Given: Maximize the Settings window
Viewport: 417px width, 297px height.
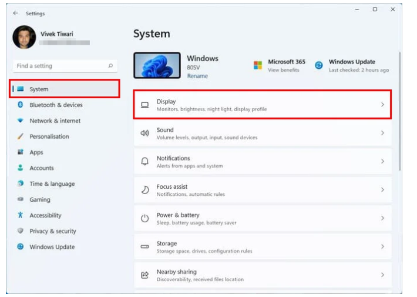Looking at the screenshot, I should pos(375,9).
